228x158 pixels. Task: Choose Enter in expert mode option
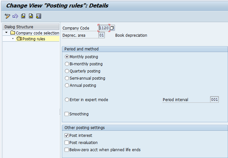67,100
